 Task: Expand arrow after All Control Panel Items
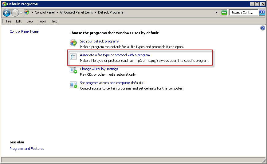point(96,12)
